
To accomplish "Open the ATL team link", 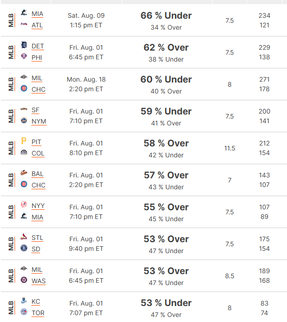I will [x=37, y=25].
